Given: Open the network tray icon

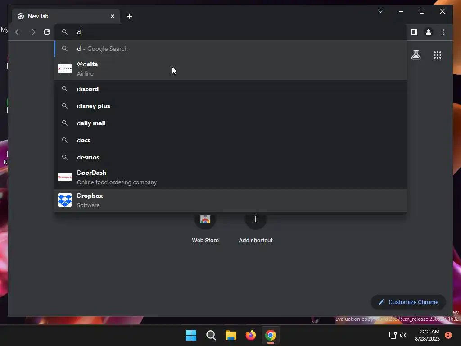Looking at the screenshot, I should coord(393,335).
